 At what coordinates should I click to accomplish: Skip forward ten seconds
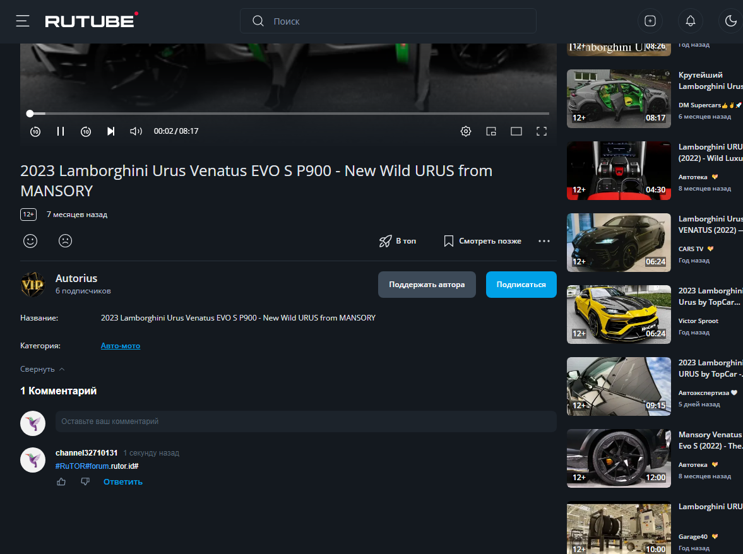[86, 132]
